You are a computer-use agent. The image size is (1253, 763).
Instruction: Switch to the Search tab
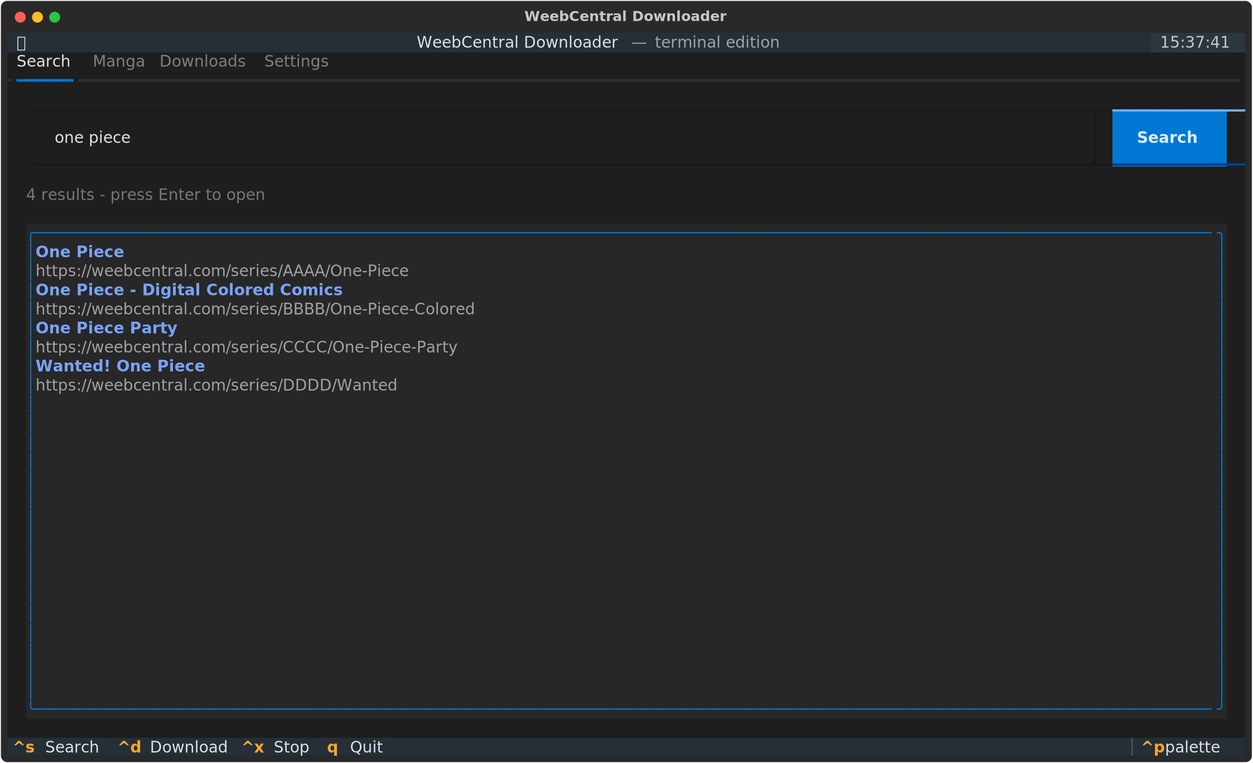click(x=44, y=61)
